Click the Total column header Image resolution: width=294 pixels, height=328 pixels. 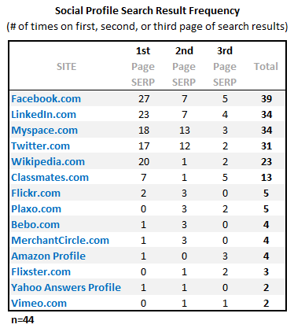click(x=266, y=67)
